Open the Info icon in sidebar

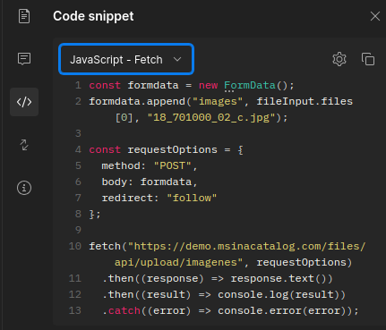point(24,188)
